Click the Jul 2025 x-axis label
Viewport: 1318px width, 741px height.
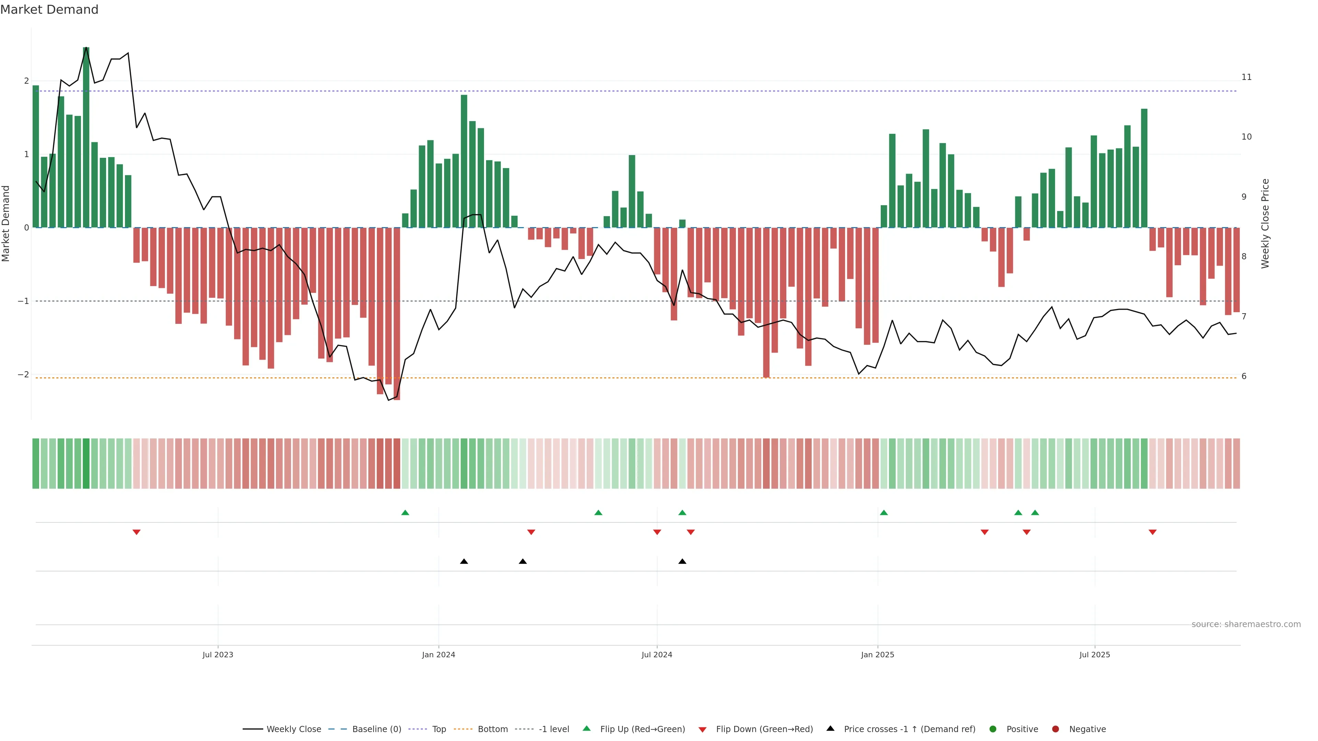1095,655
